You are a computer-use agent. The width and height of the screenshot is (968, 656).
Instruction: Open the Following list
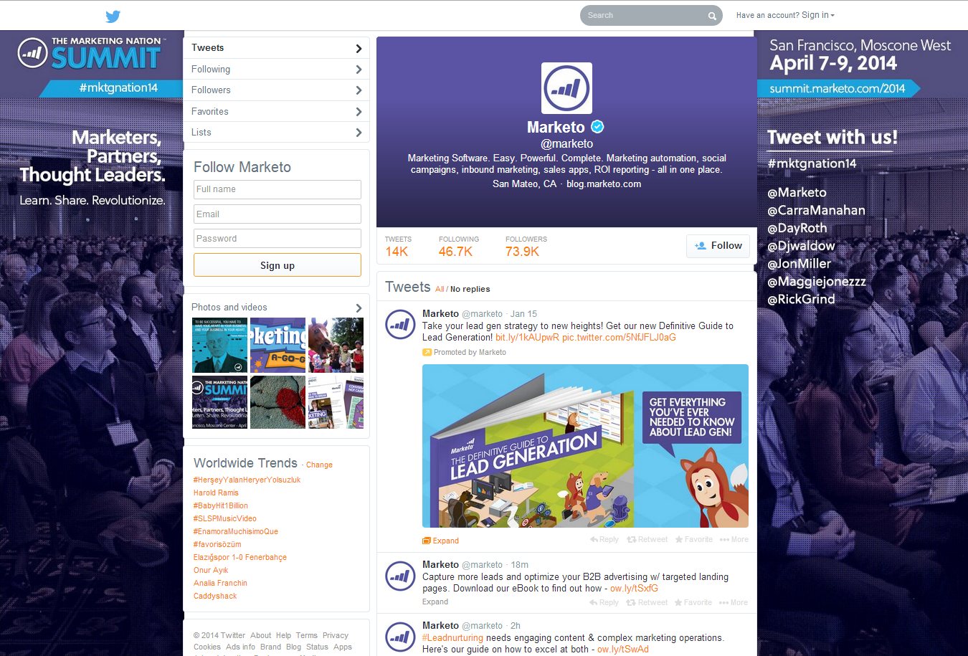(277, 70)
